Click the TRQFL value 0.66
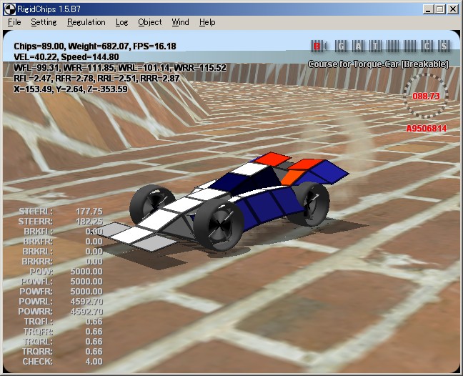The height and width of the screenshot is (376, 463). pyautogui.click(x=94, y=322)
